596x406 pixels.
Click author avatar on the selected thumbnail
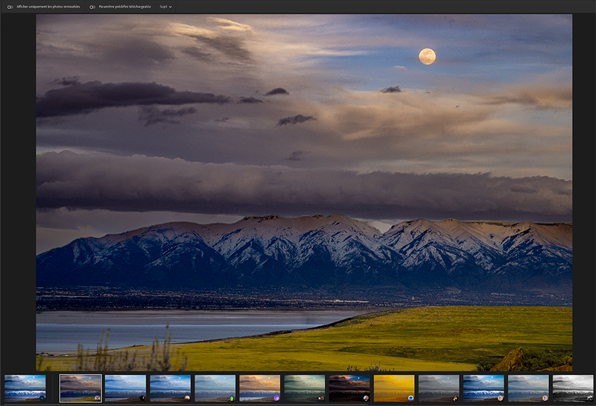(97, 398)
